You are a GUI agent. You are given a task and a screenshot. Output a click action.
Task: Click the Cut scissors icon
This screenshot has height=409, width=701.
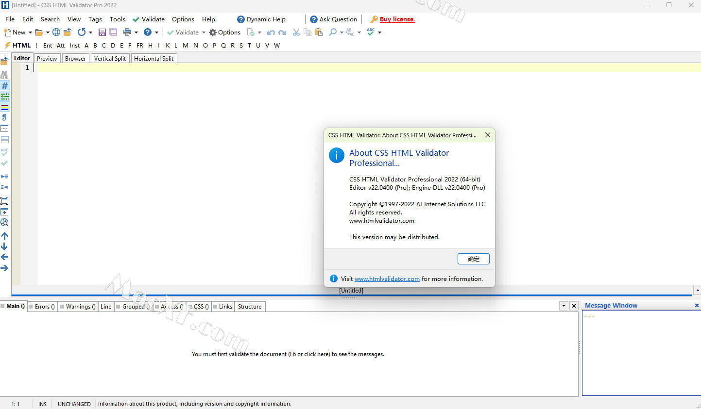(296, 33)
